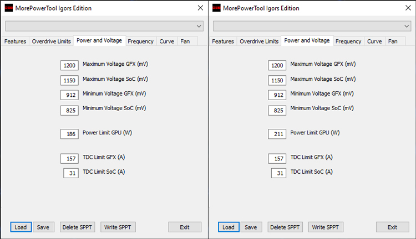
Task: Click Power Limit GPU field showing 186
Action: (69, 134)
